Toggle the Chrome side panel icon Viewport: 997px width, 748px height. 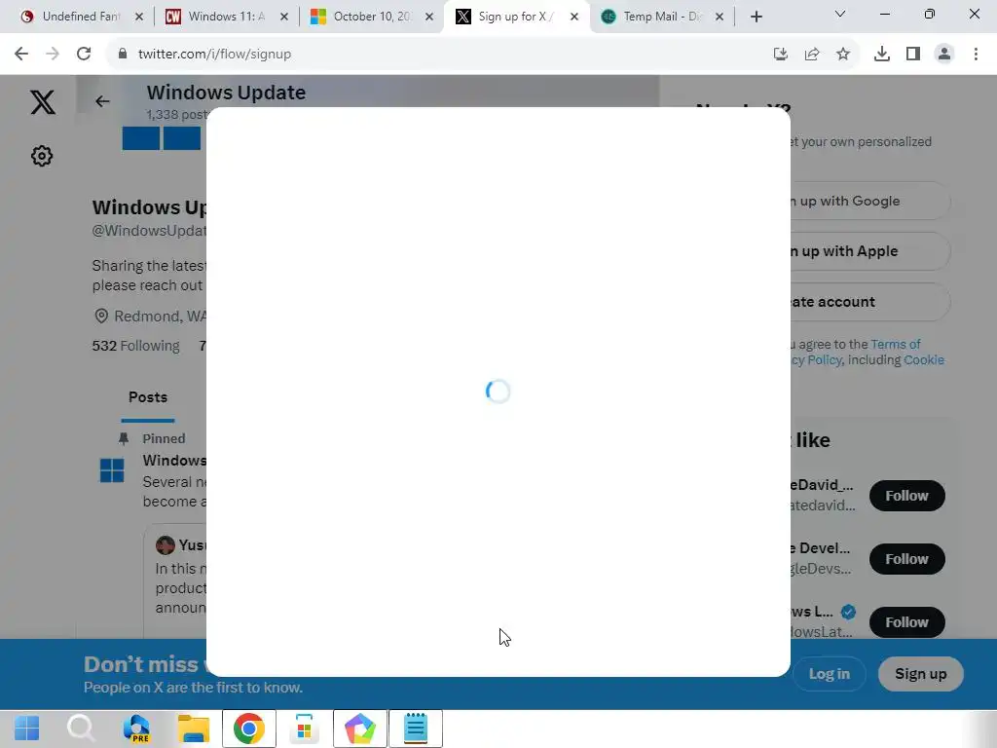[913, 55]
